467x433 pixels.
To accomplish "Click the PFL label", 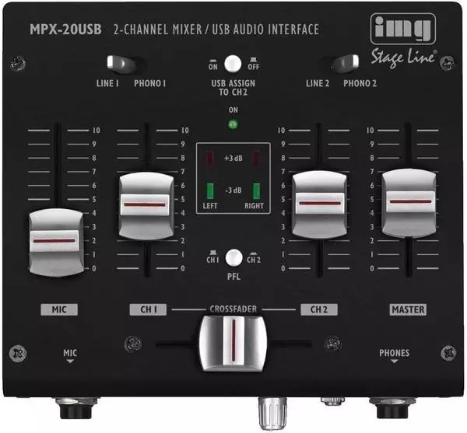I will point(233,277).
